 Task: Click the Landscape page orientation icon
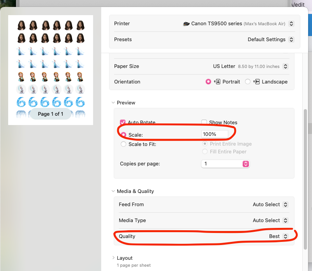click(x=256, y=82)
